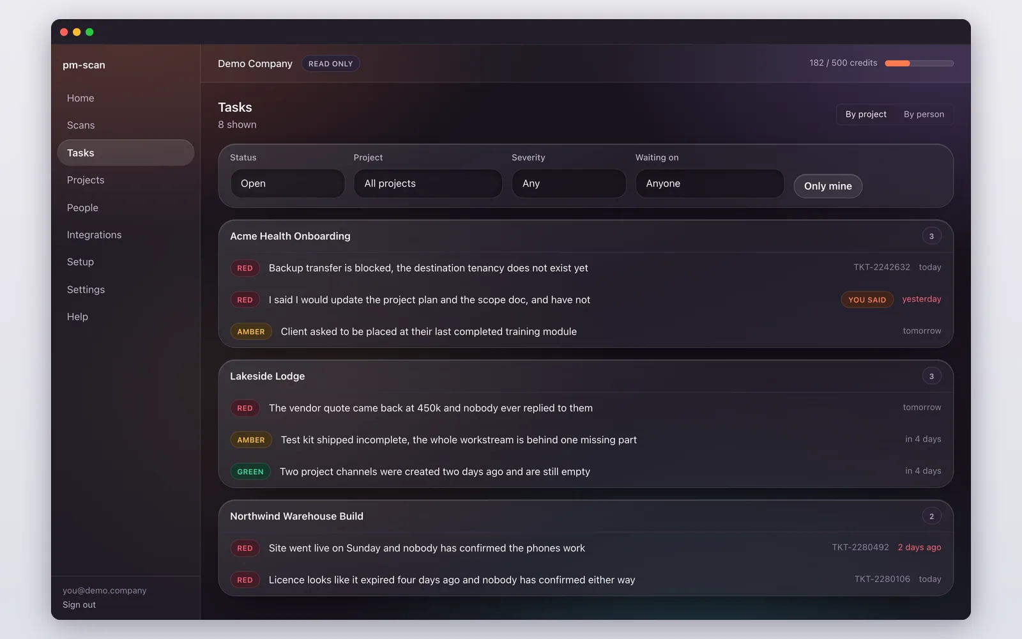
Task: Open the Two project channels still empty task
Action: pyautogui.click(x=586, y=472)
